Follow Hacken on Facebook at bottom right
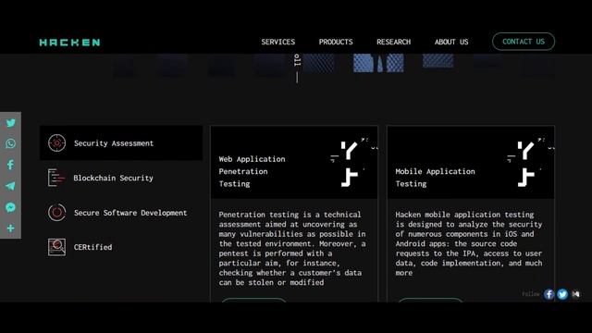592x333 pixels. click(x=549, y=294)
